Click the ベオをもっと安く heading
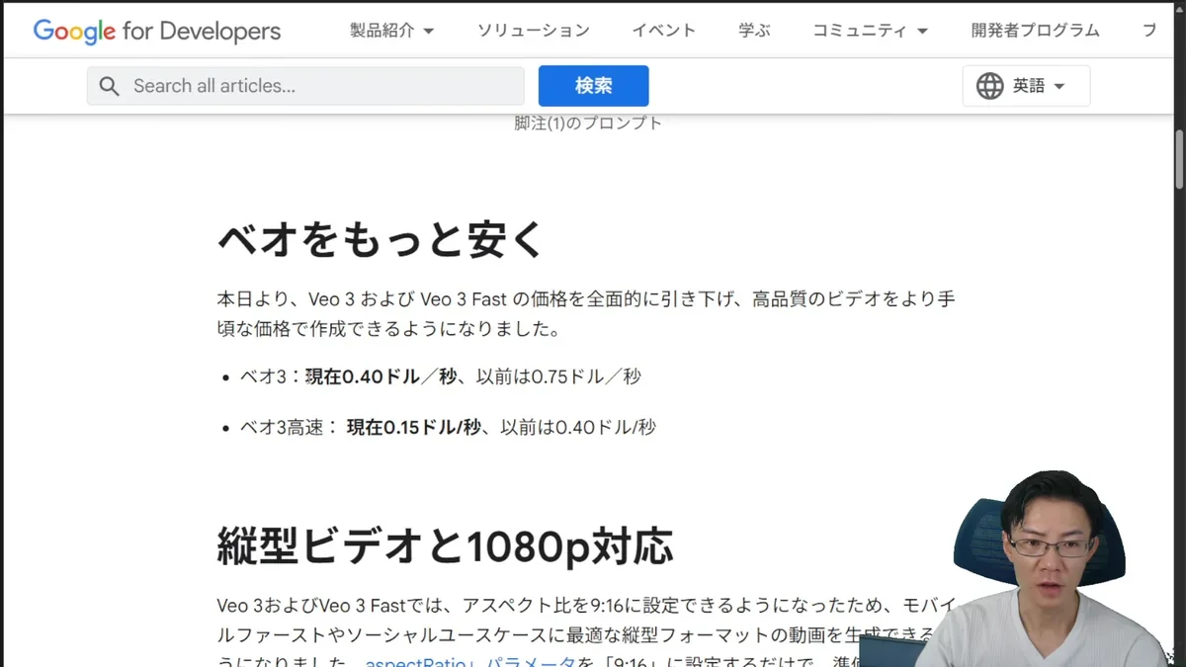1186x667 pixels. coord(381,238)
